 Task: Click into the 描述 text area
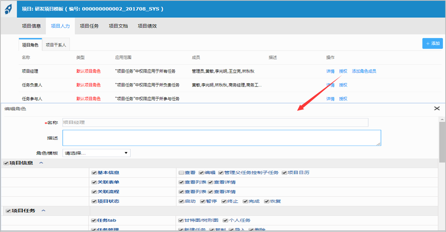pyautogui.click(x=221, y=138)
